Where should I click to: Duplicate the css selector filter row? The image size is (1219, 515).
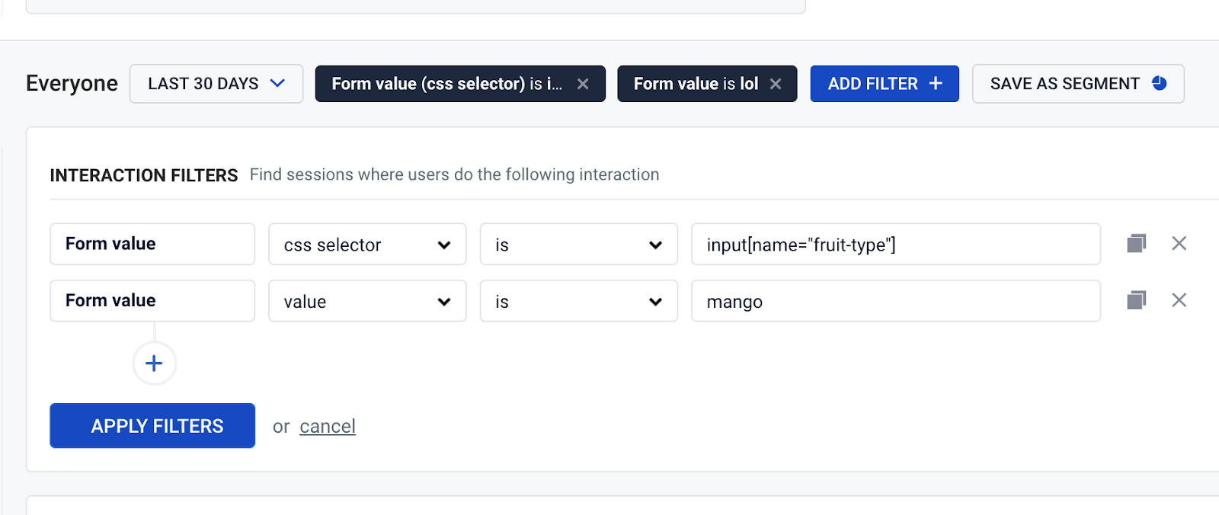tap(1135, 243)
